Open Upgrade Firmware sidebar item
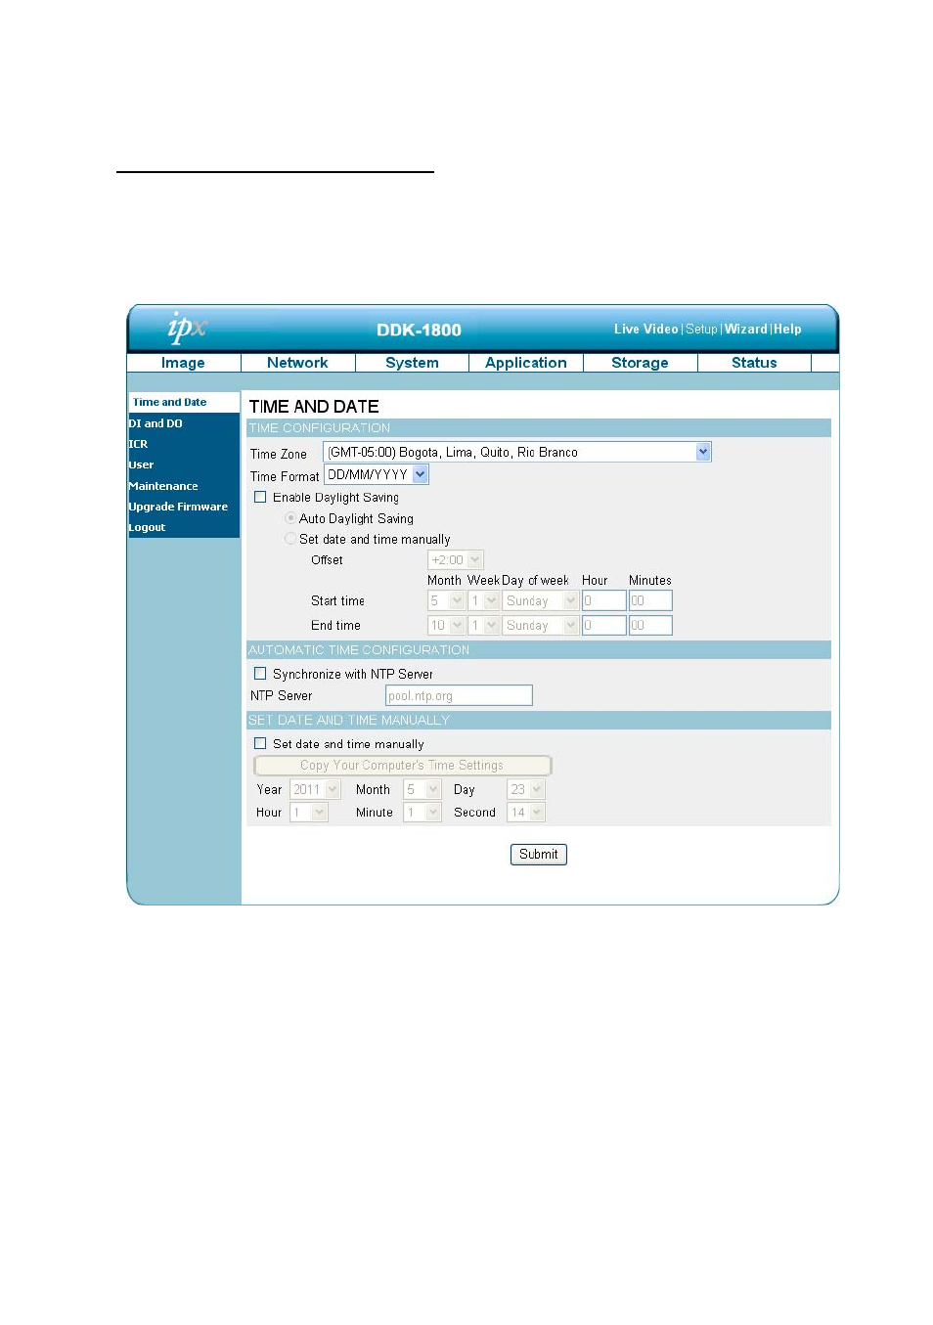933x1325 pixels. tap(178, 507)
